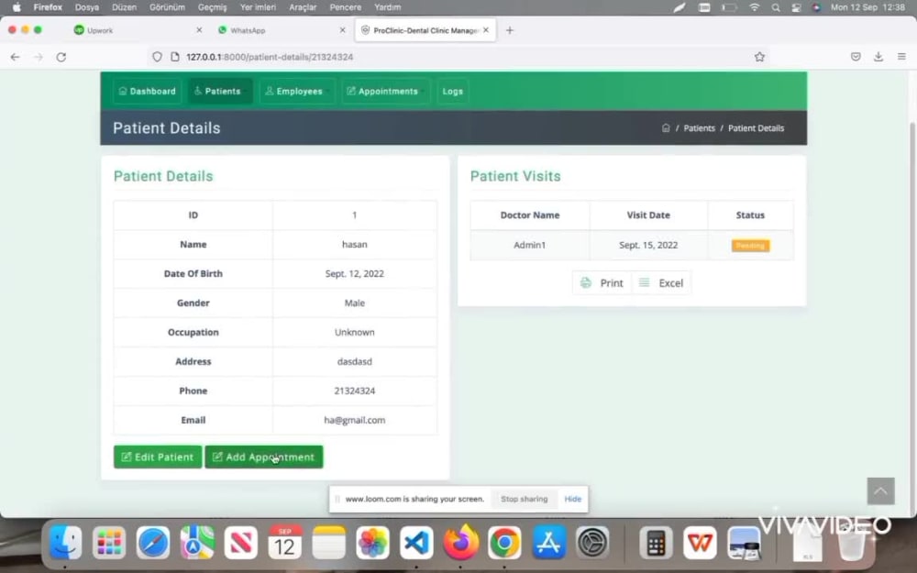This screenshot has width=917, height=573.
Task: Open the Görünüm menu
Action: click(167, 7)
